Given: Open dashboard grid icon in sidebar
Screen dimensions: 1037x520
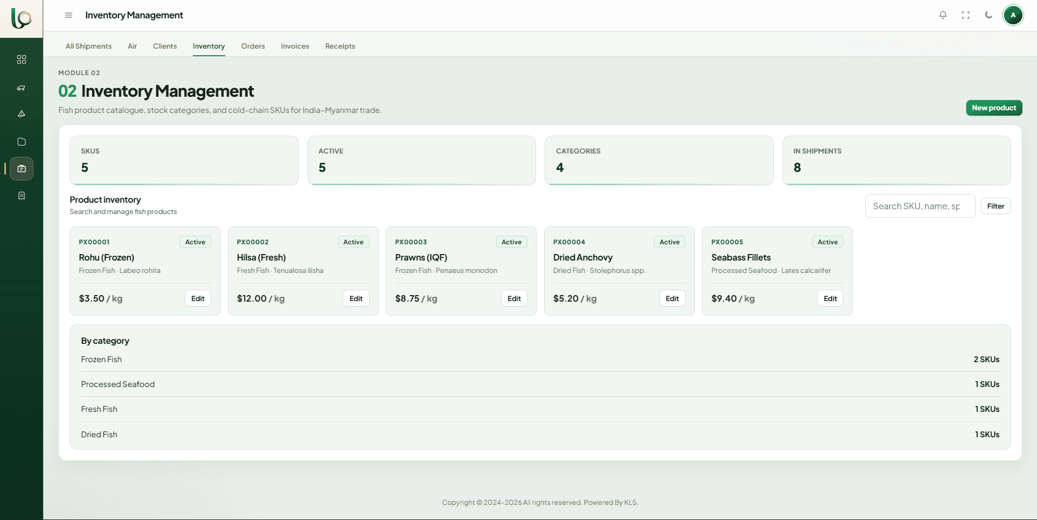Looking at the screenshot, I should click(22, 59).
